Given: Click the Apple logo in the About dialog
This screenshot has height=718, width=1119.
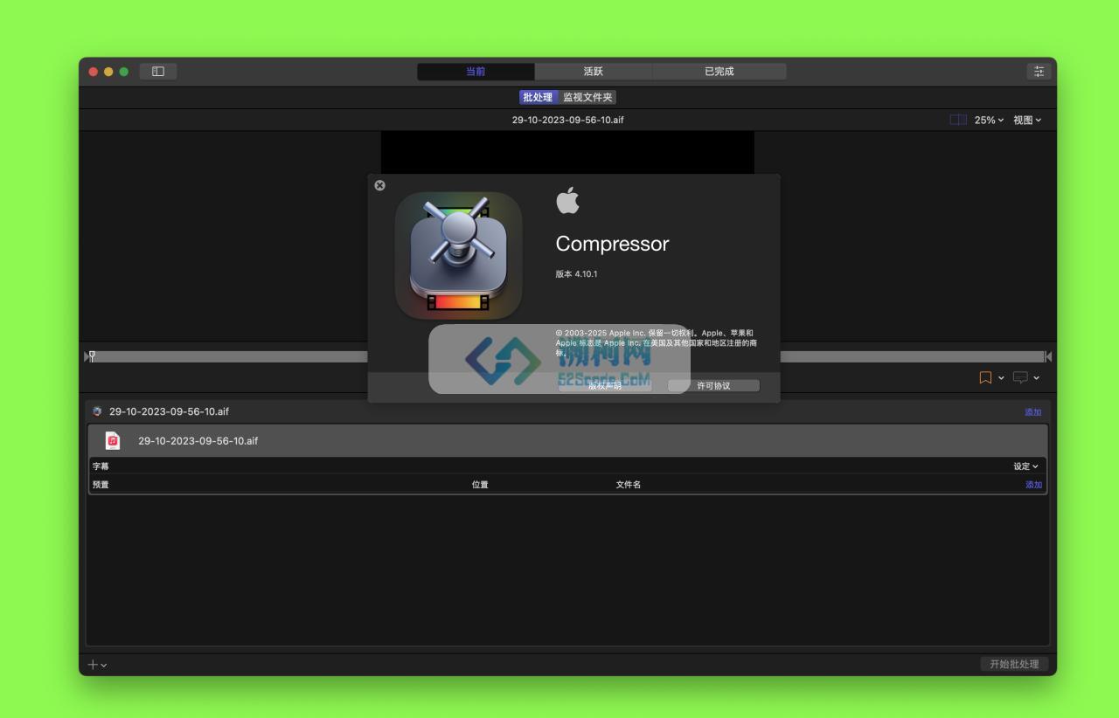Looking at the screenshot, I should point(567,200).
